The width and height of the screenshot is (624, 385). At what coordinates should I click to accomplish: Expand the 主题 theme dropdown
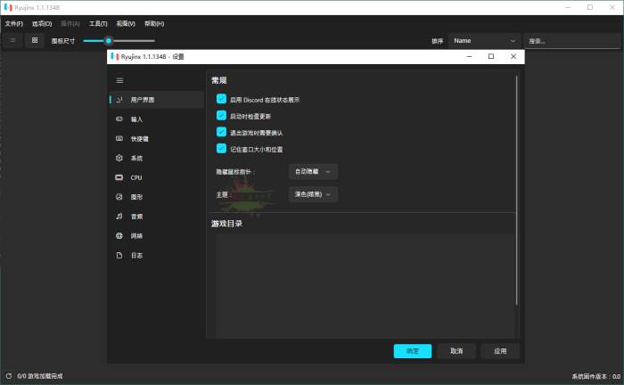tap(313, 194)
